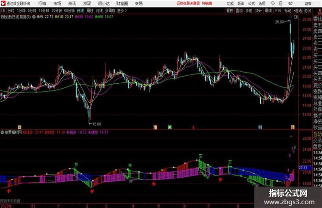Expand the main chart indicator dropdown arrow
Image resolution: width=322 pixels, height=208 pixels.
click(x=34, y=17)
